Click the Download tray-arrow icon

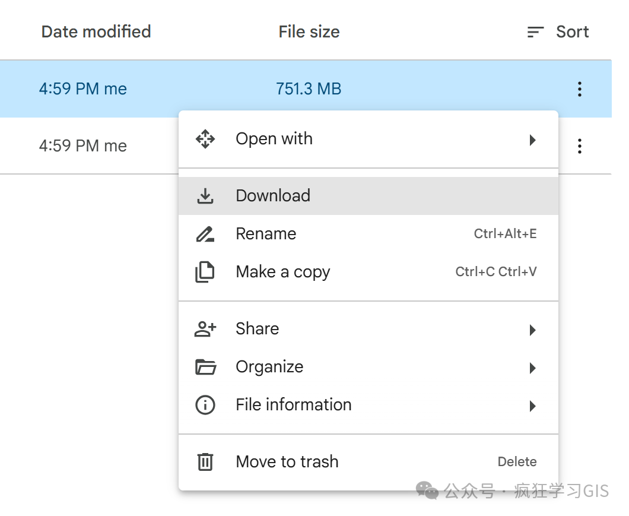(205, 196)
